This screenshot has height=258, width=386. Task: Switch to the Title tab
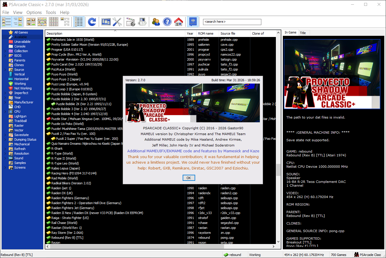(303, 33)
